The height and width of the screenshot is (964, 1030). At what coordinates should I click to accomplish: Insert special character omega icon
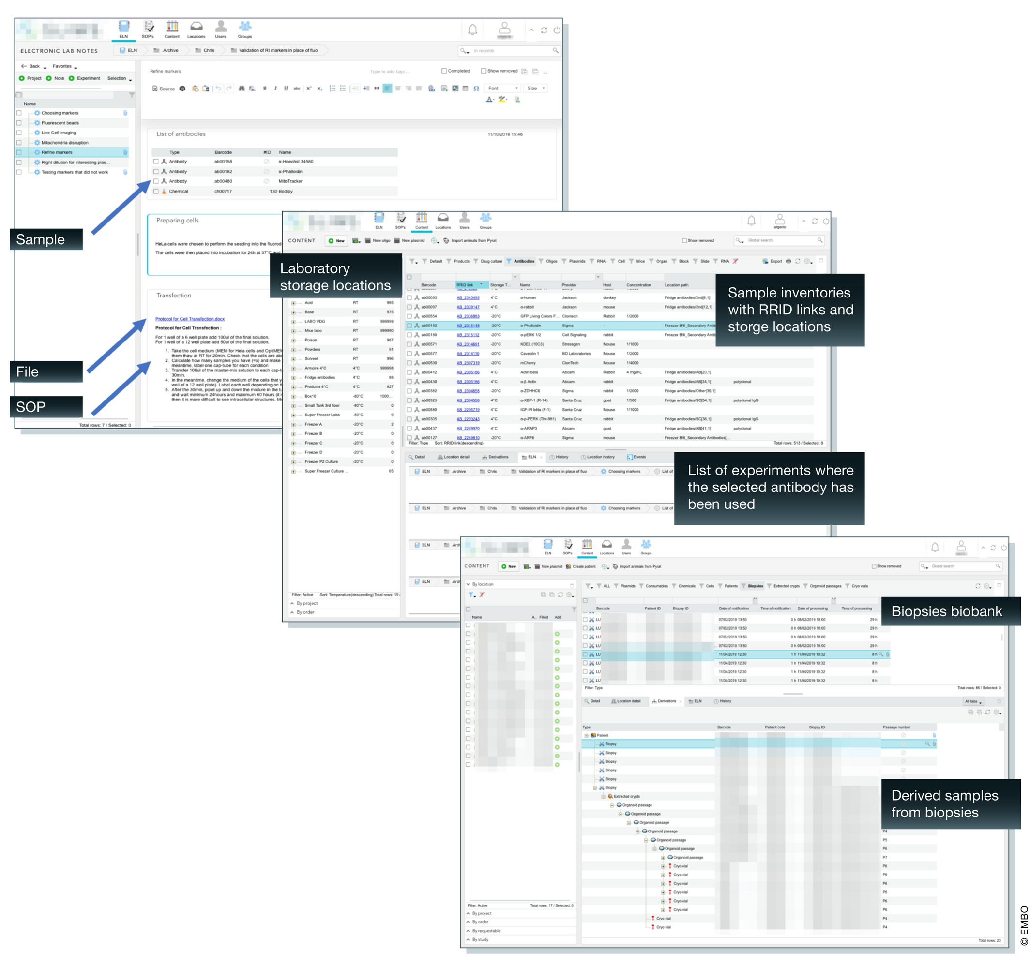476,89
